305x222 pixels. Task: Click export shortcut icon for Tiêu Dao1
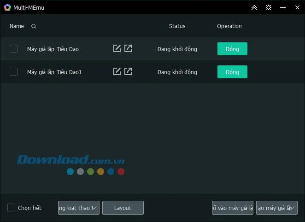click(128, 71)
